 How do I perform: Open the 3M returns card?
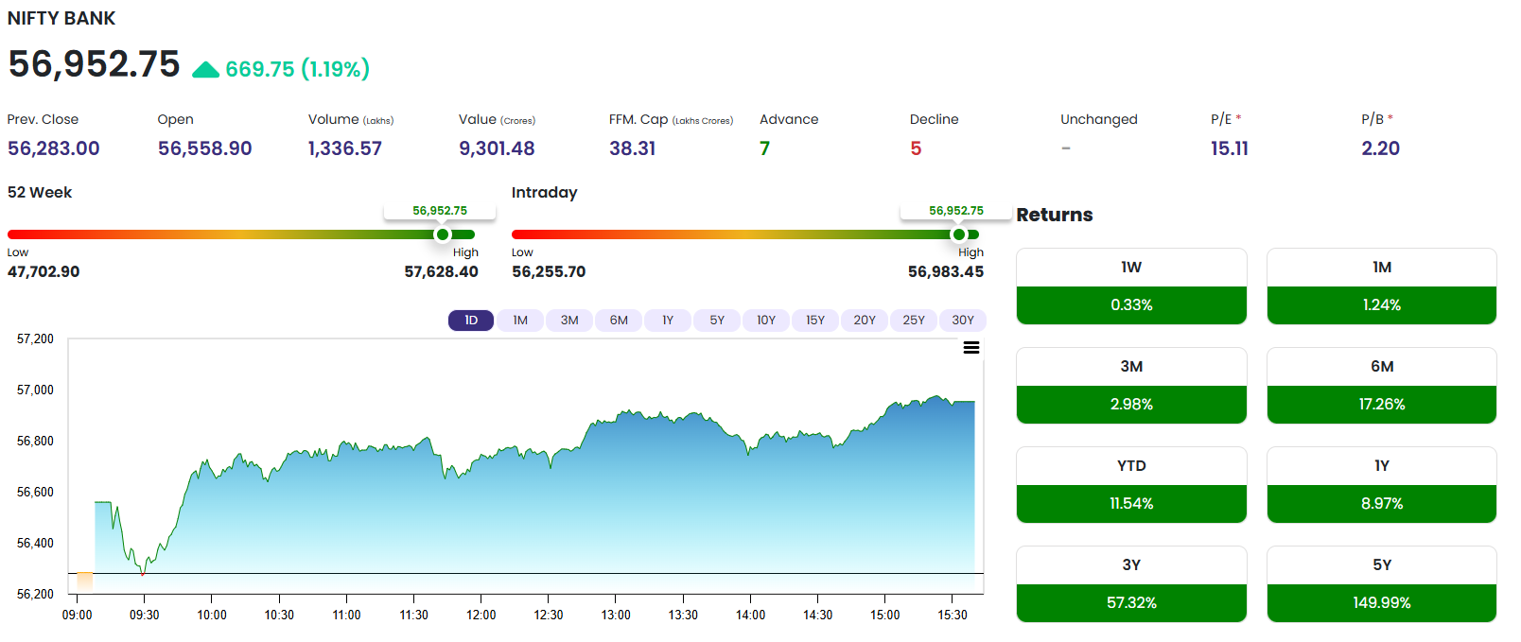(x=1131, y=386)
